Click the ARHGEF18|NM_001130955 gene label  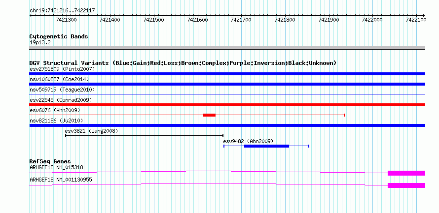pos(61,180)
